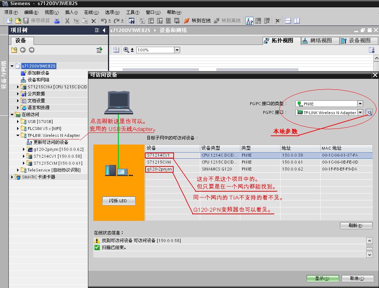Click the New project toolbar icon
The width and height of the screenshot is (379, 288).
[10, 21]
